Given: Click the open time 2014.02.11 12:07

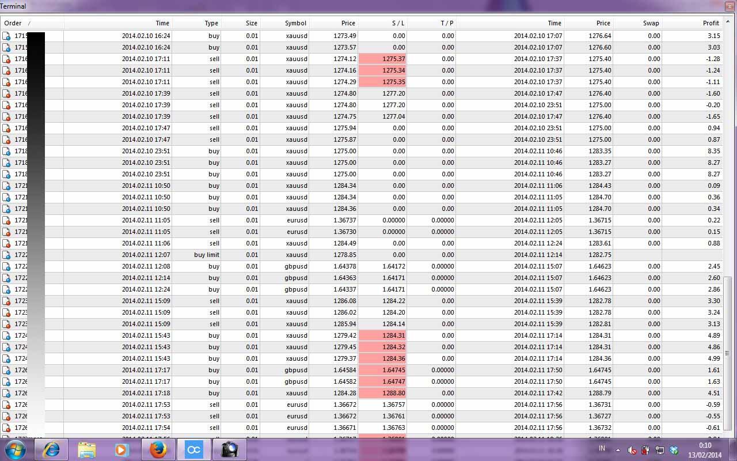Looking at the screenshot, I should [x=146, y=255].
